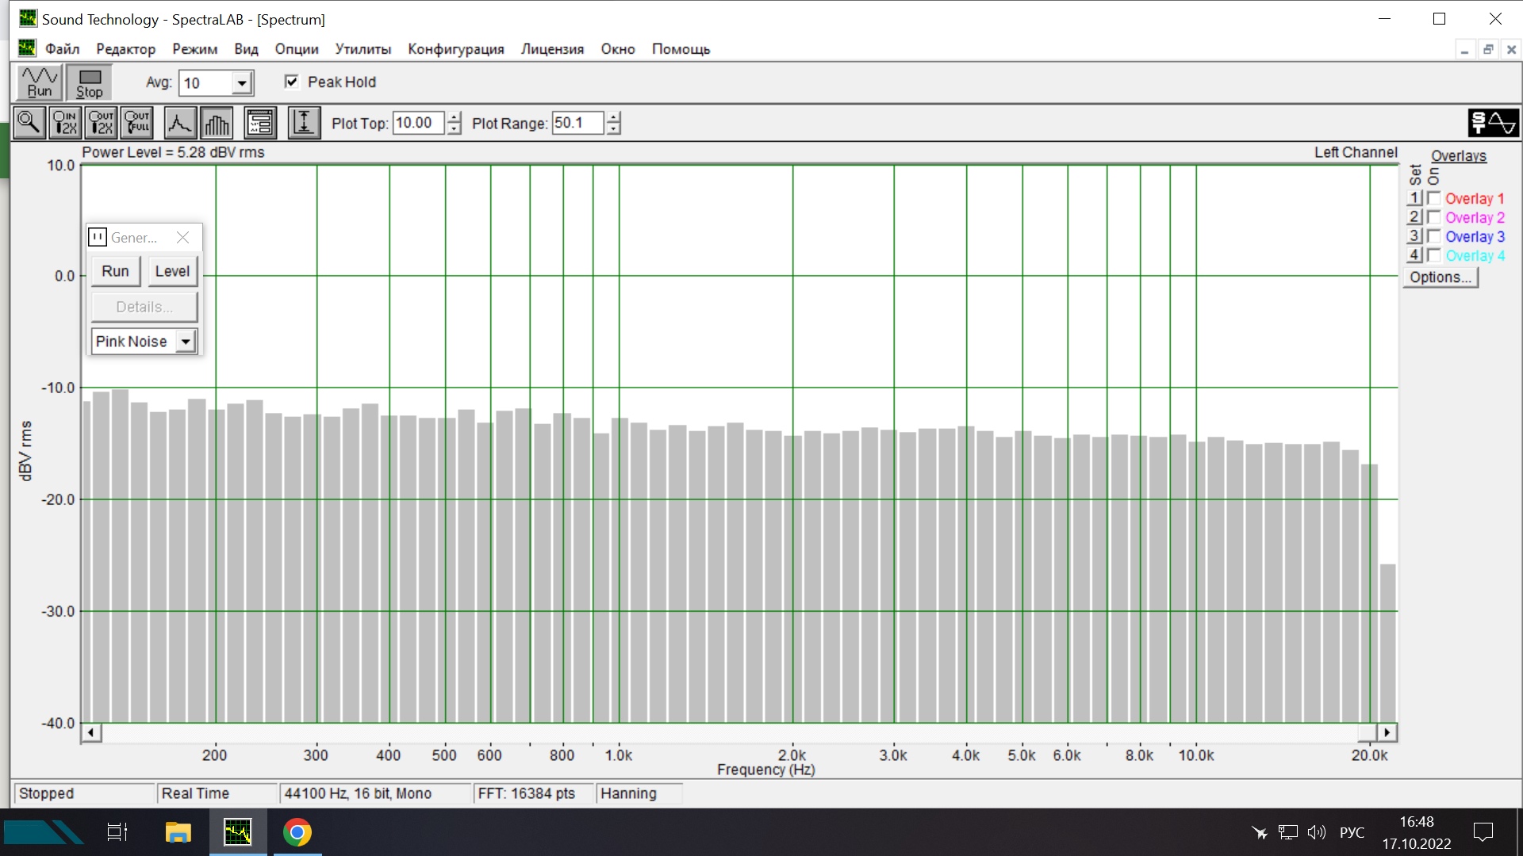Start the analyzer with the Run icon
This screenshot has width=1523, height=856.
click(39, 82)
